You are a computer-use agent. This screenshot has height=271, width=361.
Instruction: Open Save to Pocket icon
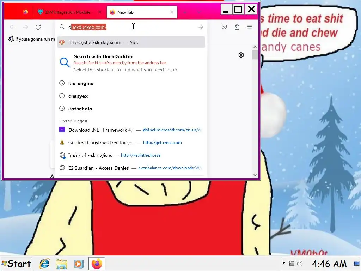224,27
